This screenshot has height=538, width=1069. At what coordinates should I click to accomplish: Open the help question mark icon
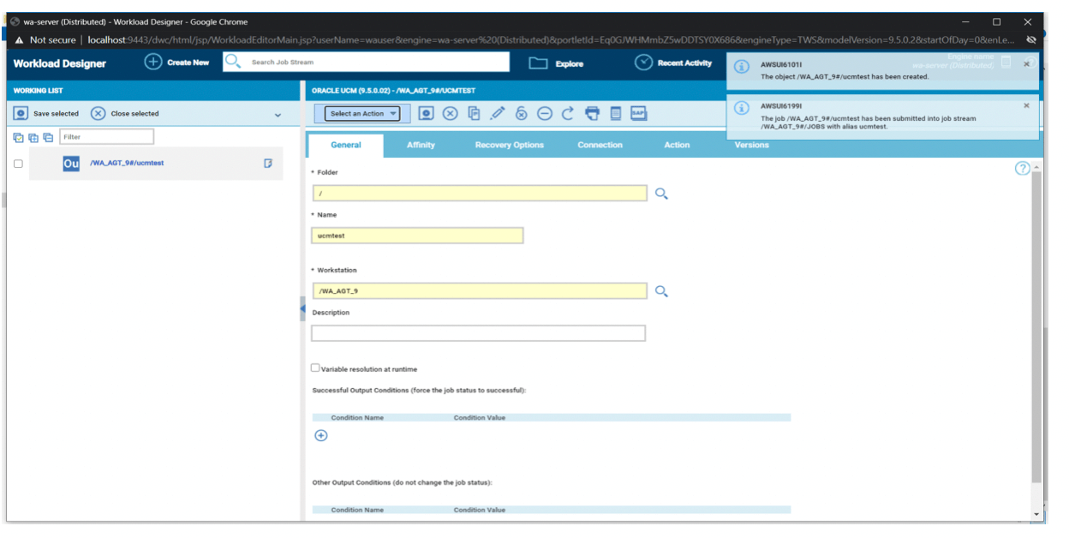tap(1022, 168)
